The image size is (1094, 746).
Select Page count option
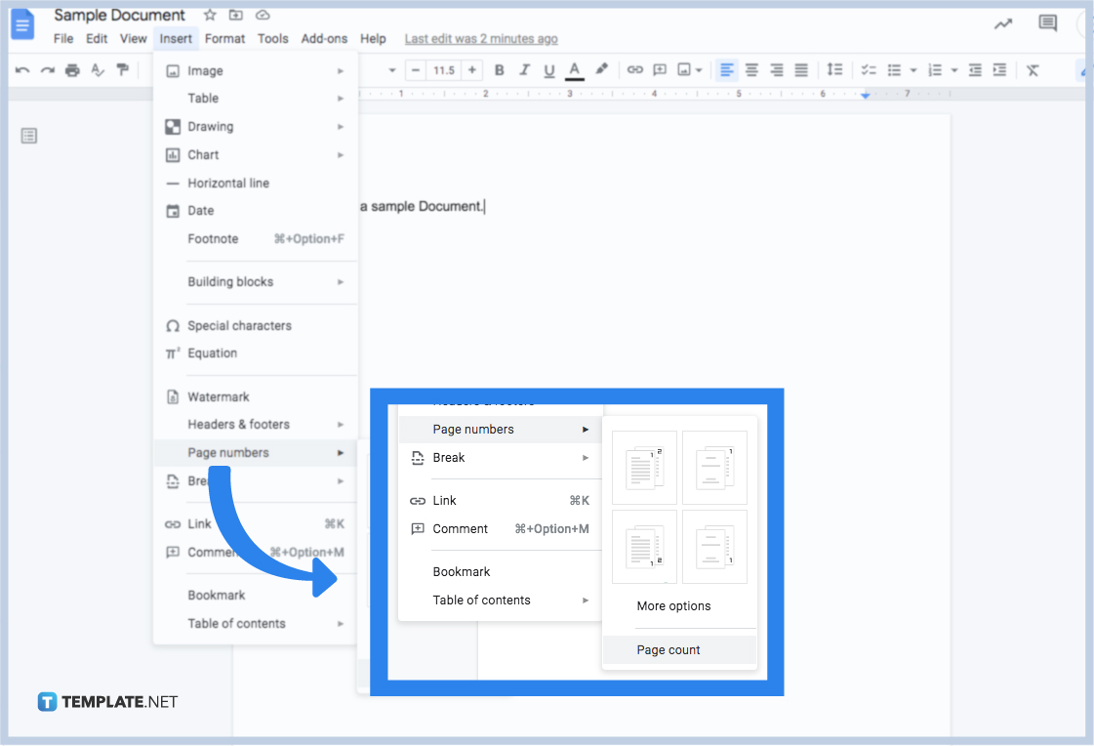(x=668, y=649)
